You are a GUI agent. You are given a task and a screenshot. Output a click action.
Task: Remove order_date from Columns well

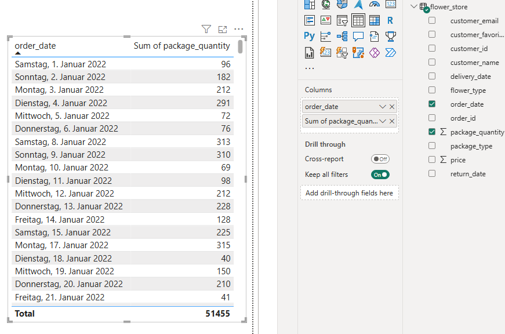click(x=391, y=107)
